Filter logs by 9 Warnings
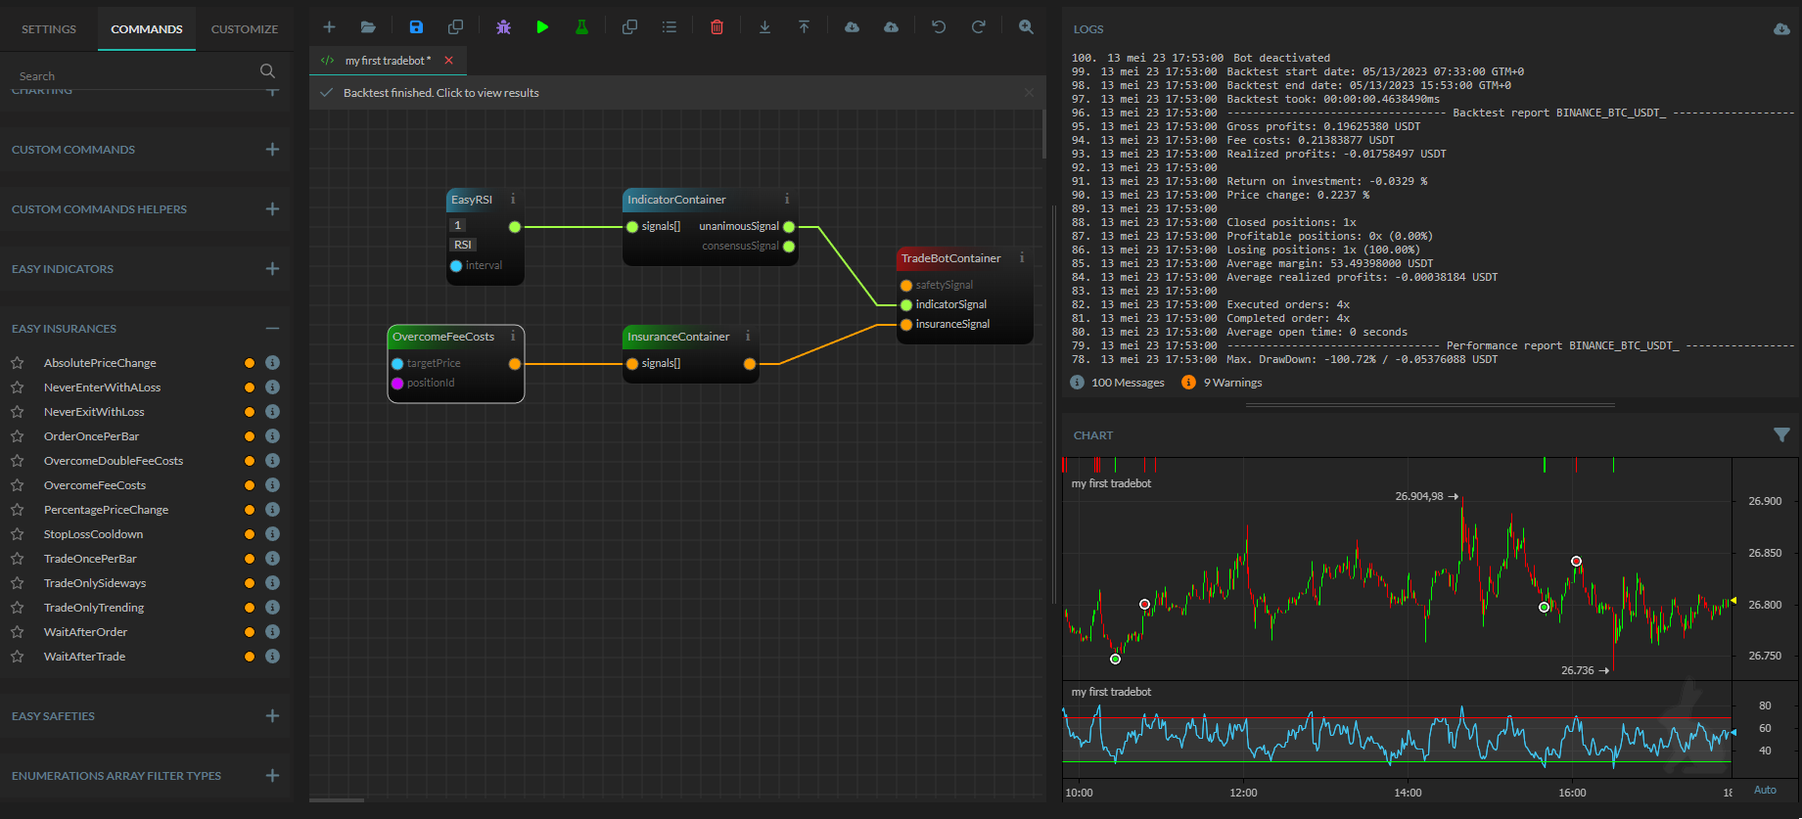The width and height of the screenshot is (1802, 819). click(x=1222, y=383)
